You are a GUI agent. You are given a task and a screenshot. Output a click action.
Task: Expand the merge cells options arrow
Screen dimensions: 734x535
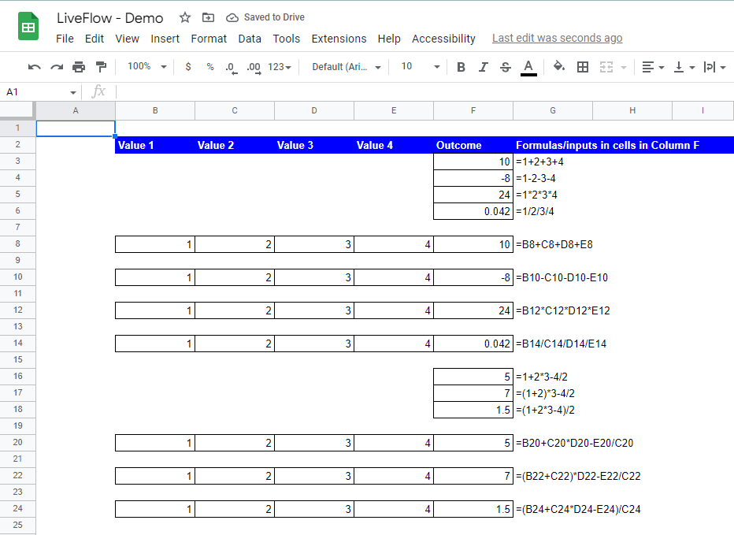click(624, 68)
